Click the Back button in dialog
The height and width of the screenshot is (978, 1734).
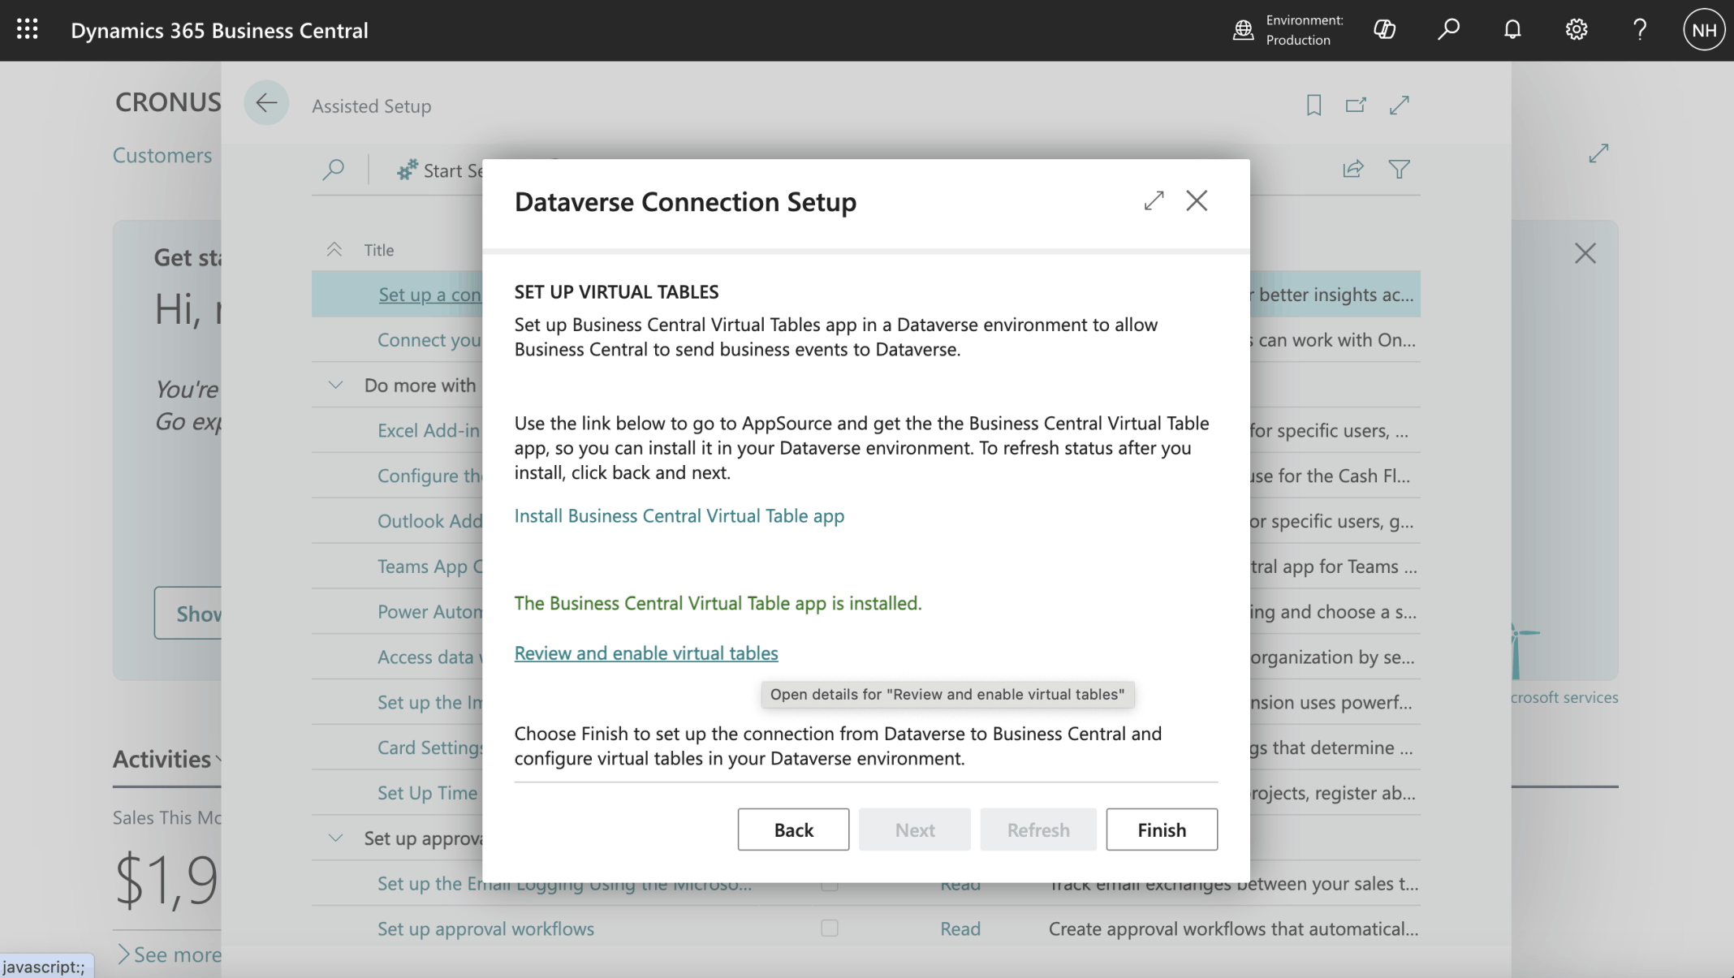[792, 829]
